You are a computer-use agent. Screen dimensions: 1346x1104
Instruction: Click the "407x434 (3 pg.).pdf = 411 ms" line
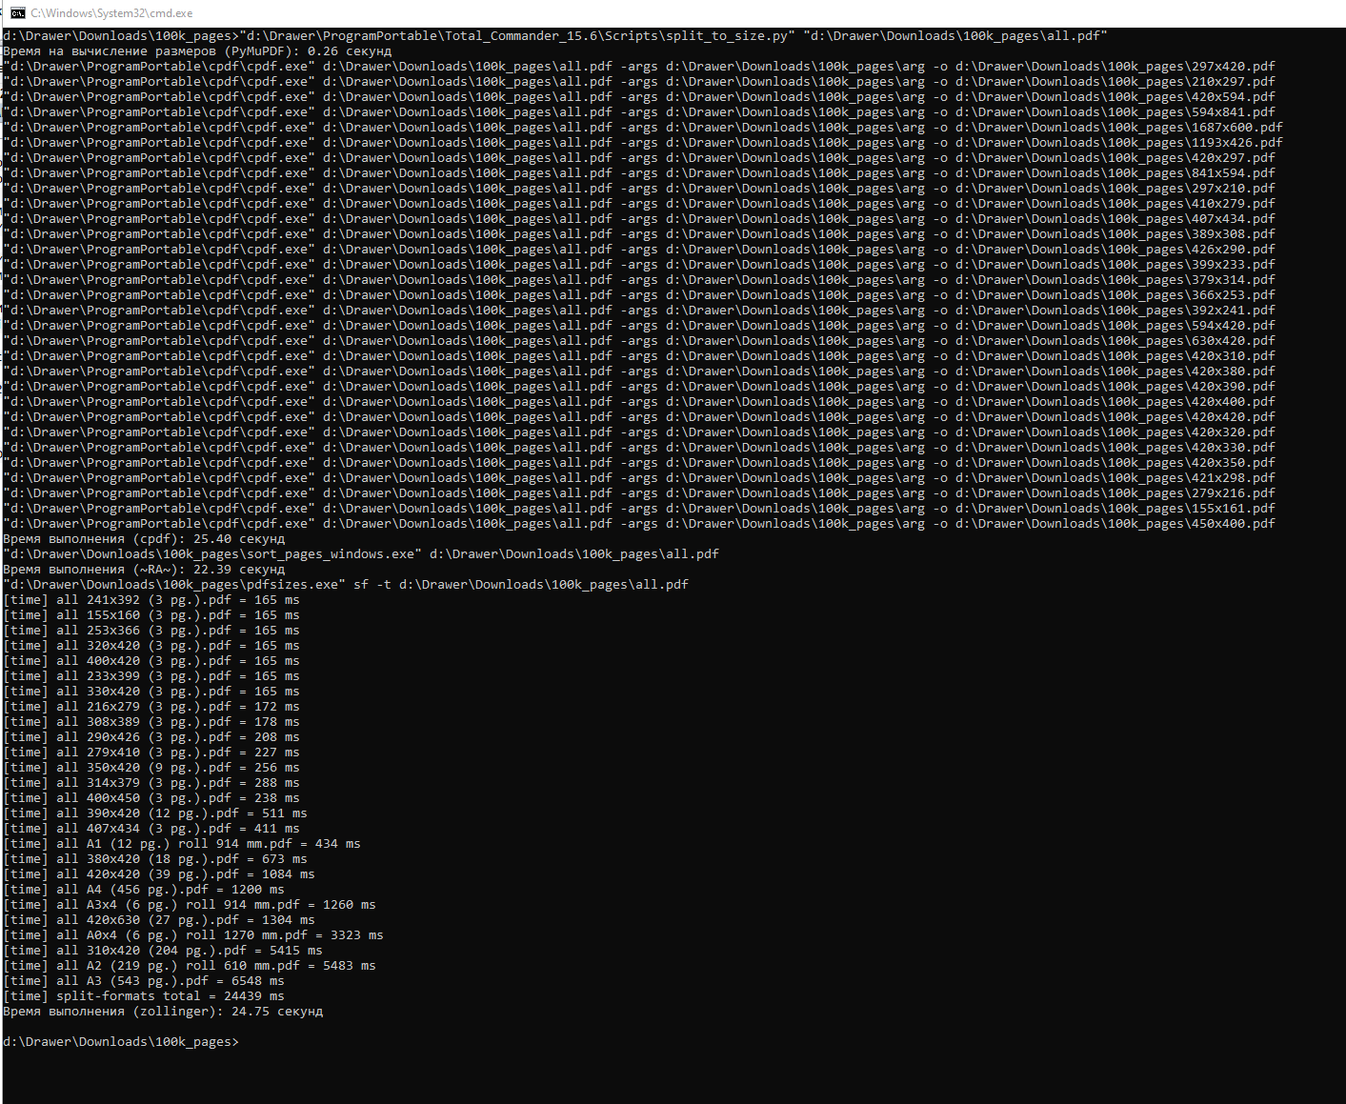tap(151, 829)
